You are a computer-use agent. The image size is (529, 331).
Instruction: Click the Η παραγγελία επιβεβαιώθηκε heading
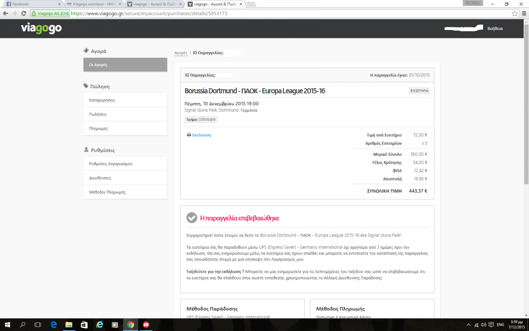pyautogui.click(x=240, y=218)
